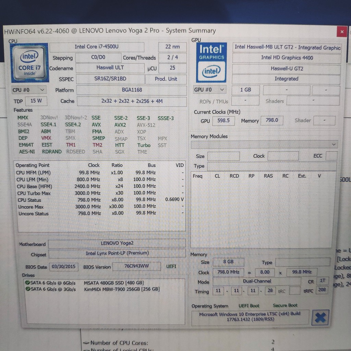Click the empty ECC box

(x=331, y=156)
